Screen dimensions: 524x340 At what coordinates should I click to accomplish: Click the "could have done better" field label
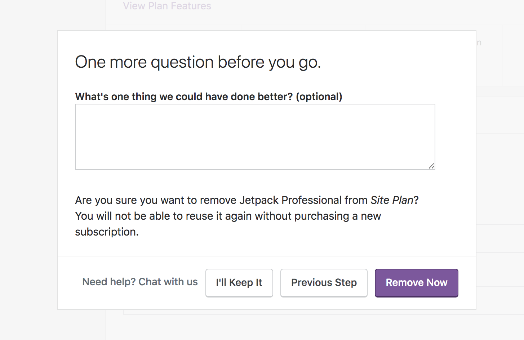click(184, 97)
